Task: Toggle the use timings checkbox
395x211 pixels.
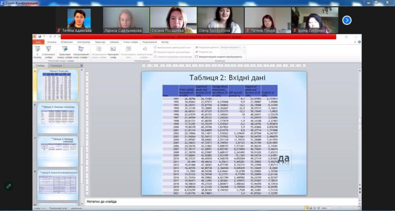Action: coord(155,52)
